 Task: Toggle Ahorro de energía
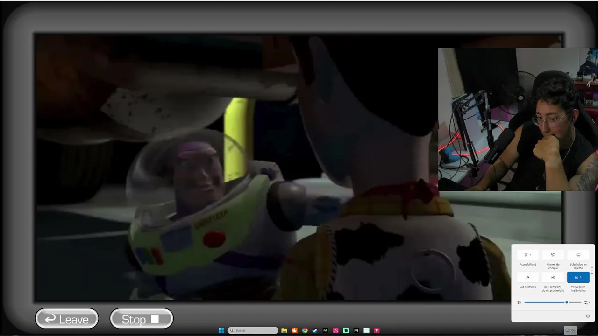click(553, 255)
